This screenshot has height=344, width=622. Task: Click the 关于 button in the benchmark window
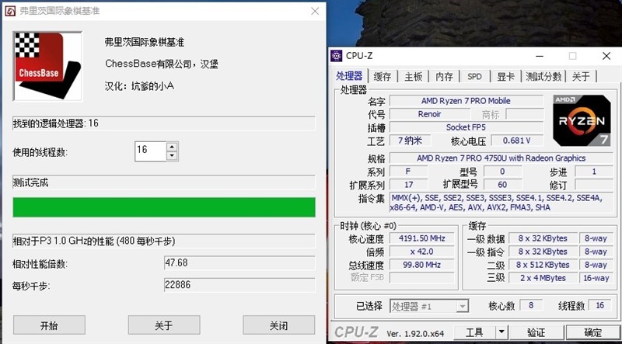(x=164, y=325)
